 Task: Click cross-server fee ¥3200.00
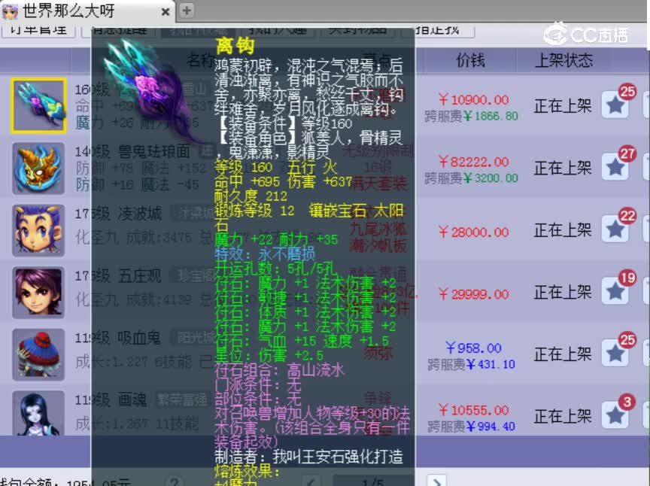[472, 178]
